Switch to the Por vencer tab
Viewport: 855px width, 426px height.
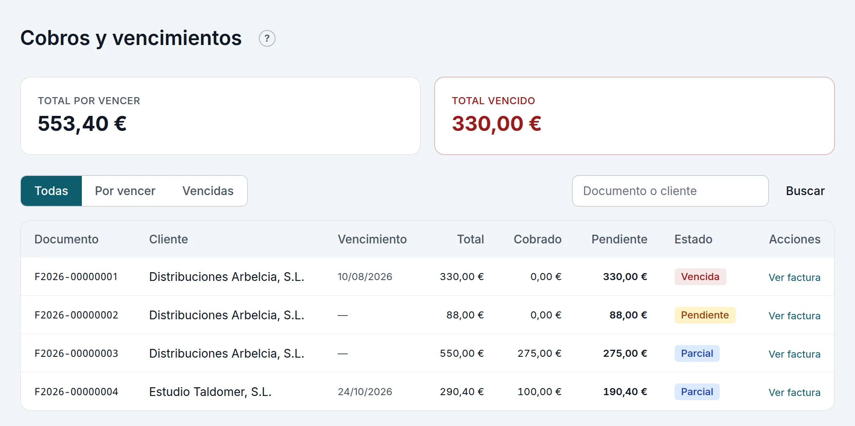[125, 191]
